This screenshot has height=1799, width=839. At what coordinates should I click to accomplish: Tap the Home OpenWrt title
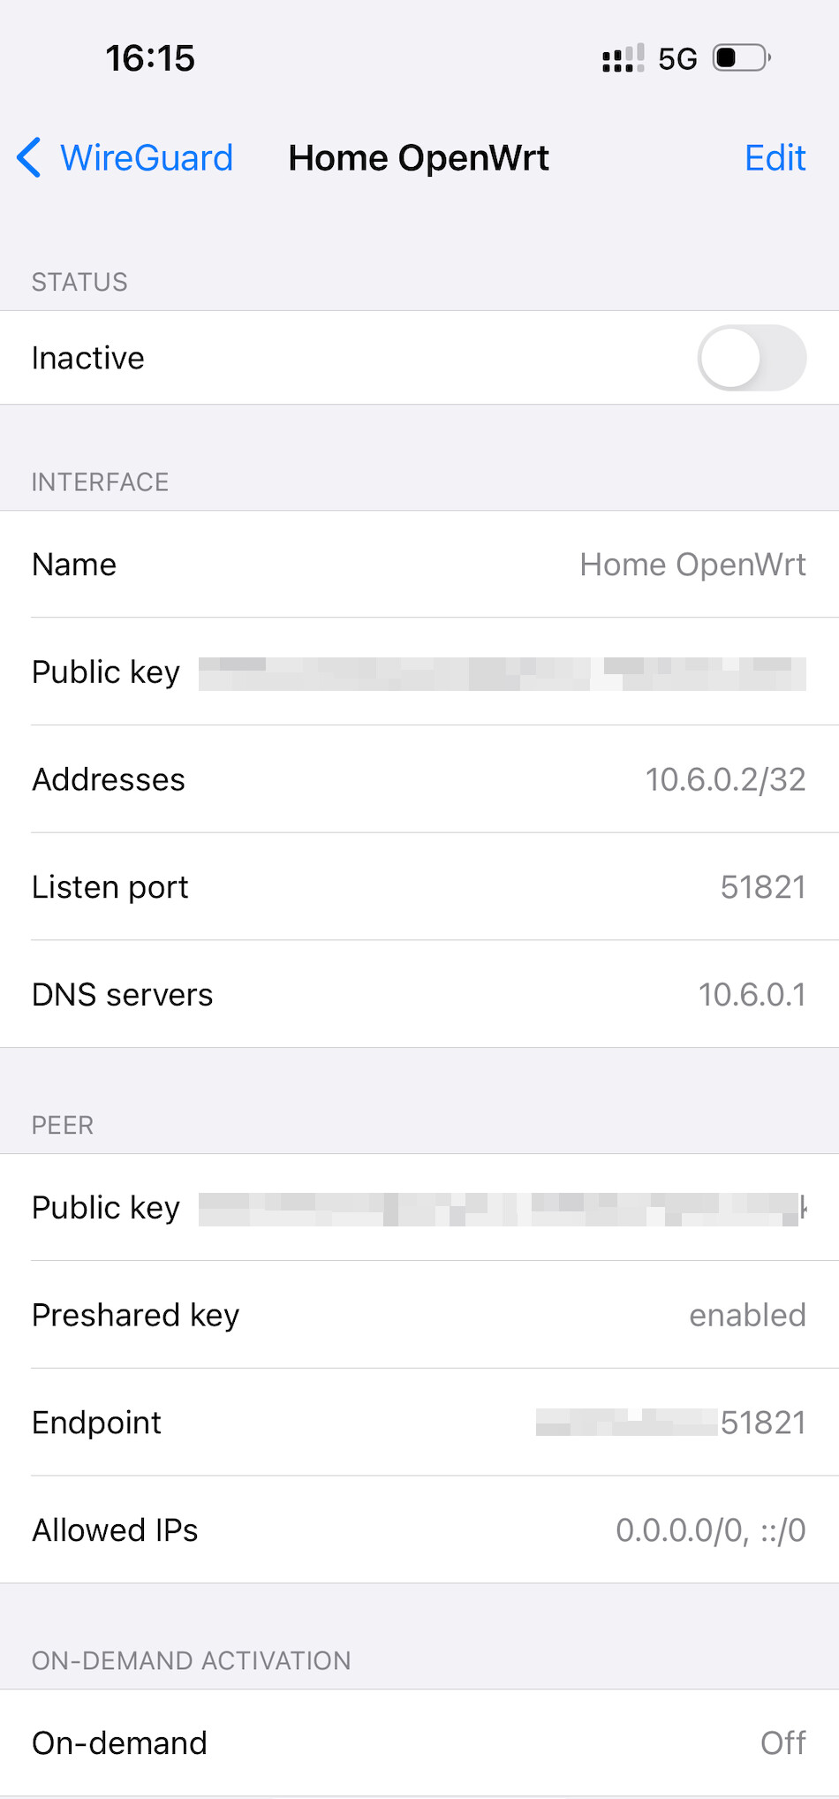pyautogui.click(x=418, y=158)
